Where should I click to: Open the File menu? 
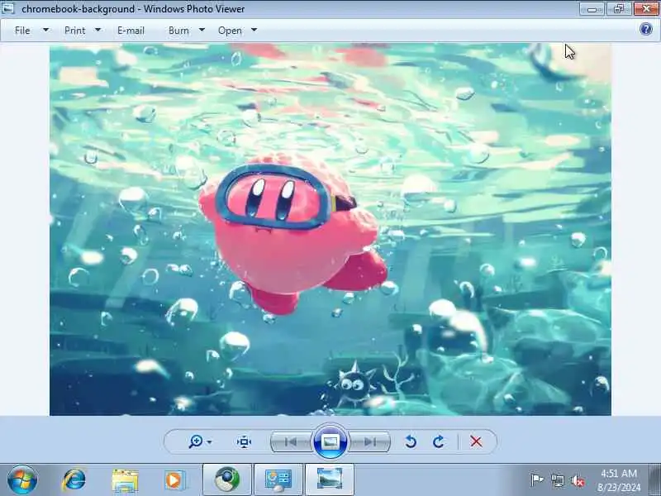coord(22,31)
